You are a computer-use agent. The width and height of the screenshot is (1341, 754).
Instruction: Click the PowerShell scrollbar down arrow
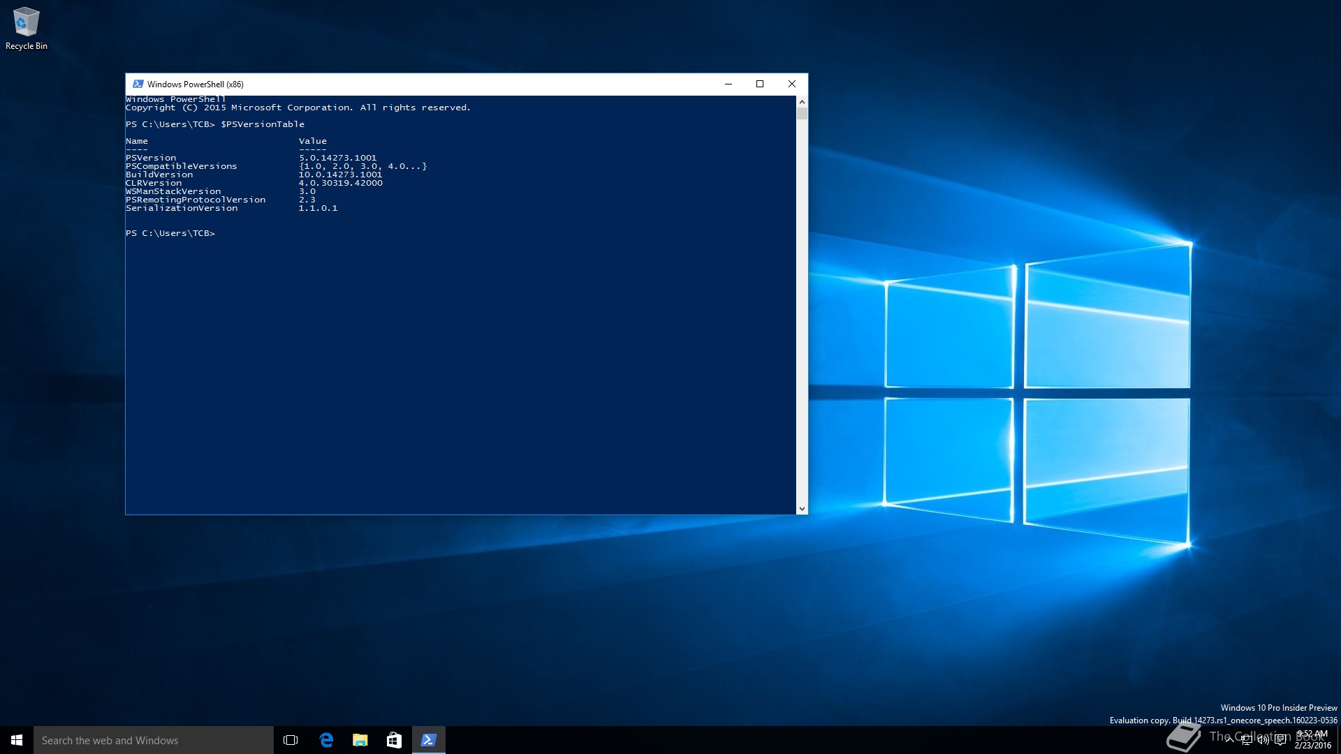pyautogui.click(x=802, y=509)
